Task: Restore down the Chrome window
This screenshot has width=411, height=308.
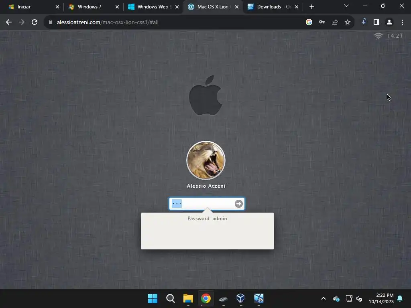Action: tap(383, 6)
